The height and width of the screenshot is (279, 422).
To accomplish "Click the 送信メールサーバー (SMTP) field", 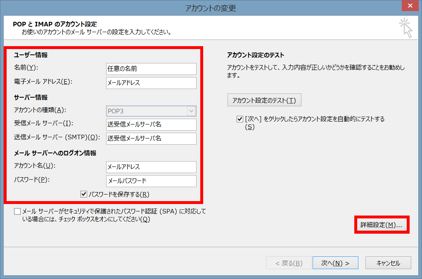I will pyautogui.click(x=151, y=138).
